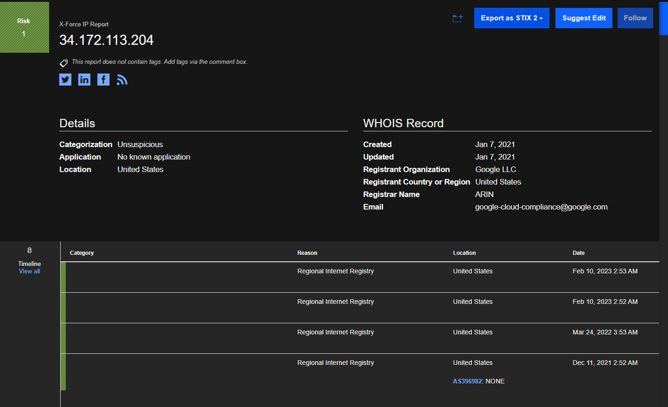Click the Timeline label in sidebar
Image resolution: width=668 pixels, height=407 pixels.
pos(29,264)
